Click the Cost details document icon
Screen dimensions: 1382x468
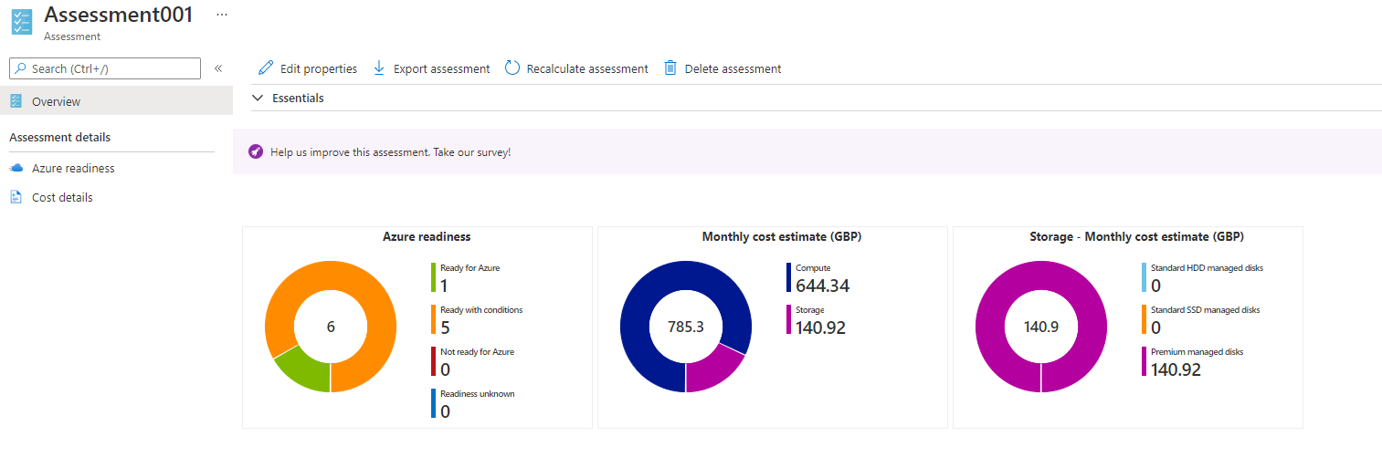point(16,197)
